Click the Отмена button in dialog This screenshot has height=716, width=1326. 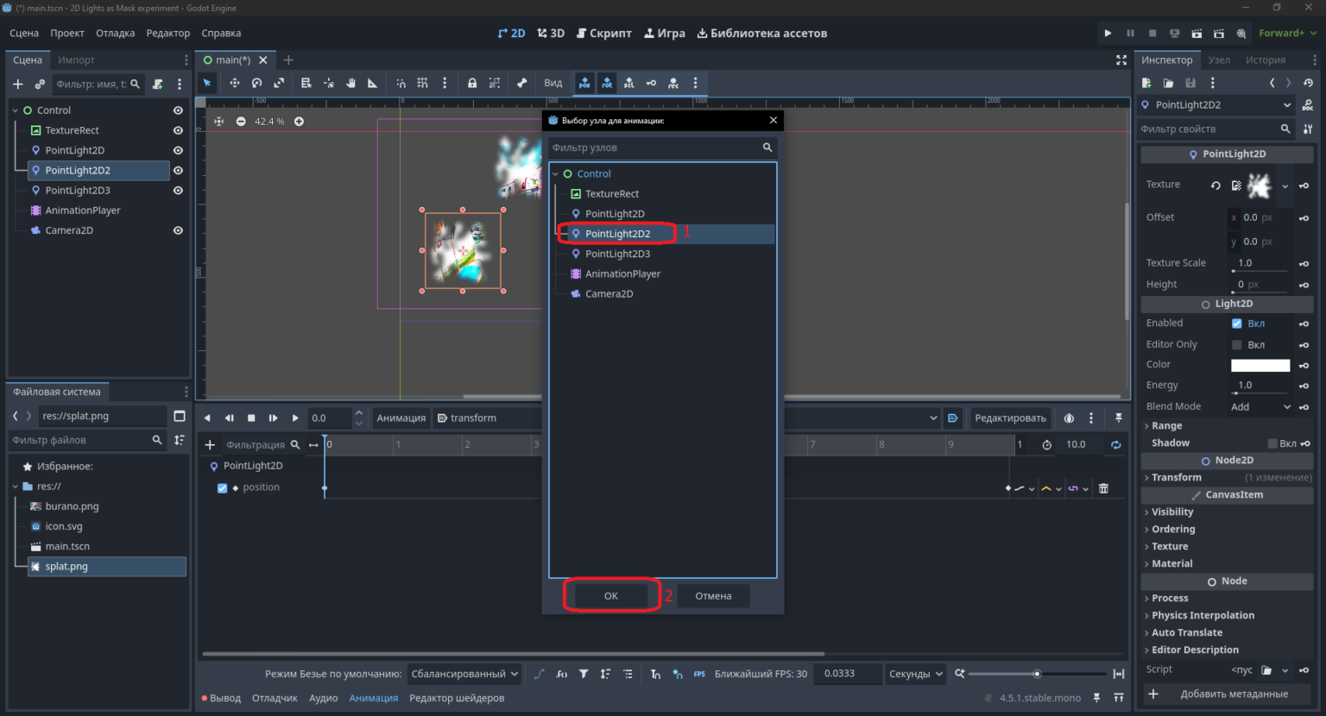713,595
